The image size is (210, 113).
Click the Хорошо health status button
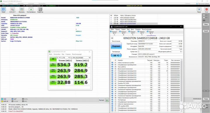click(x=116, y=46)
